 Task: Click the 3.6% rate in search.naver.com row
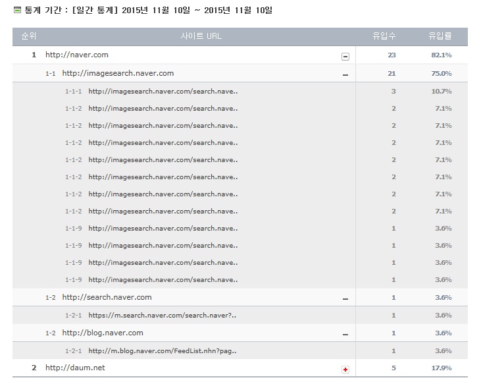point(443,298)
